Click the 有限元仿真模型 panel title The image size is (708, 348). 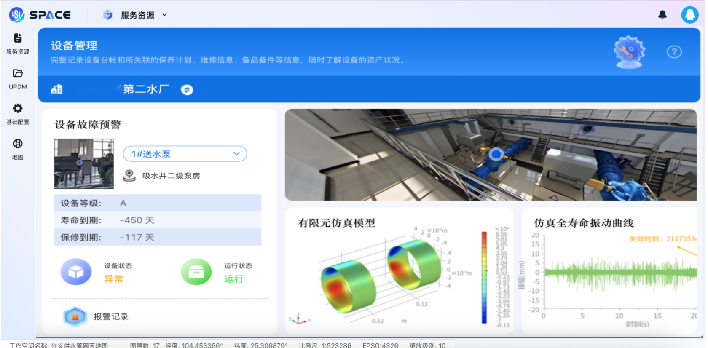[x=336, y=223]
